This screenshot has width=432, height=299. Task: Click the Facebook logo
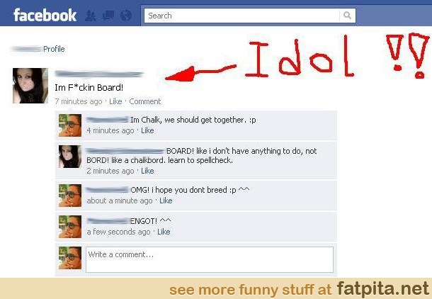pyautogui.click(x=45, y=15)
